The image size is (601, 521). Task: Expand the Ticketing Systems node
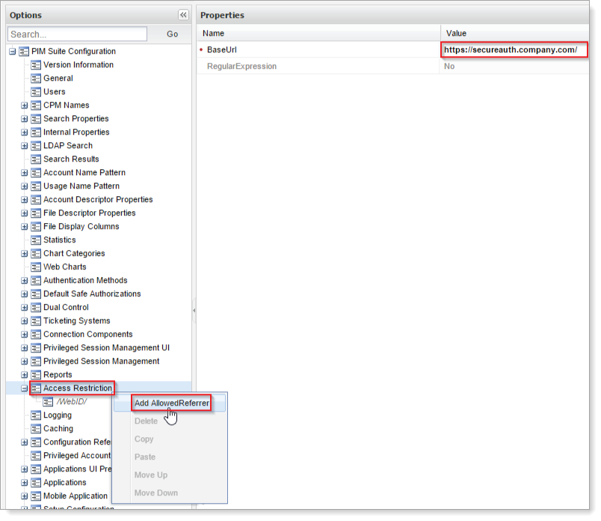pyautogui.click(x=24, y=321)
